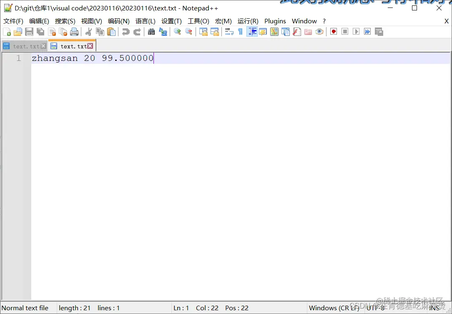Stop macro recording square button

coord(345,31)
